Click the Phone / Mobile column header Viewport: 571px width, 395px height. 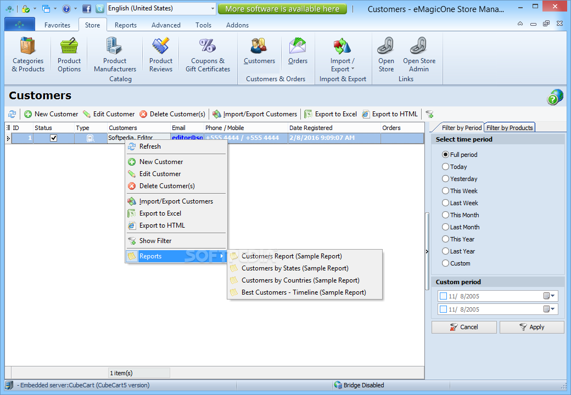[245, 128]
